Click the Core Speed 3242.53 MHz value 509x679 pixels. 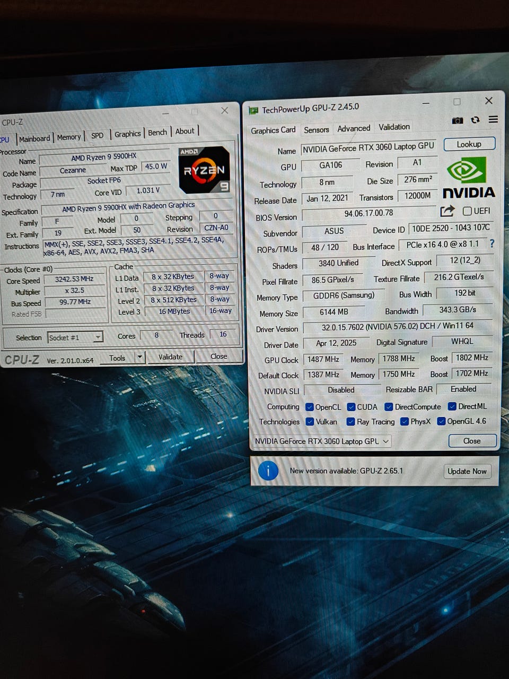pyautogui.click(x=74, y=279)
